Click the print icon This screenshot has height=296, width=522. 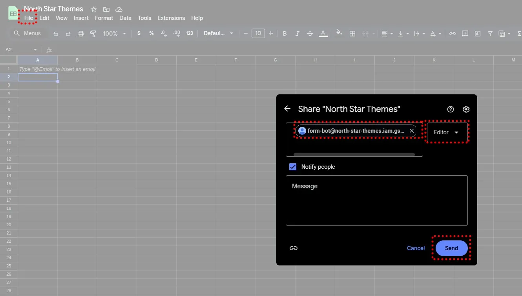81,34
